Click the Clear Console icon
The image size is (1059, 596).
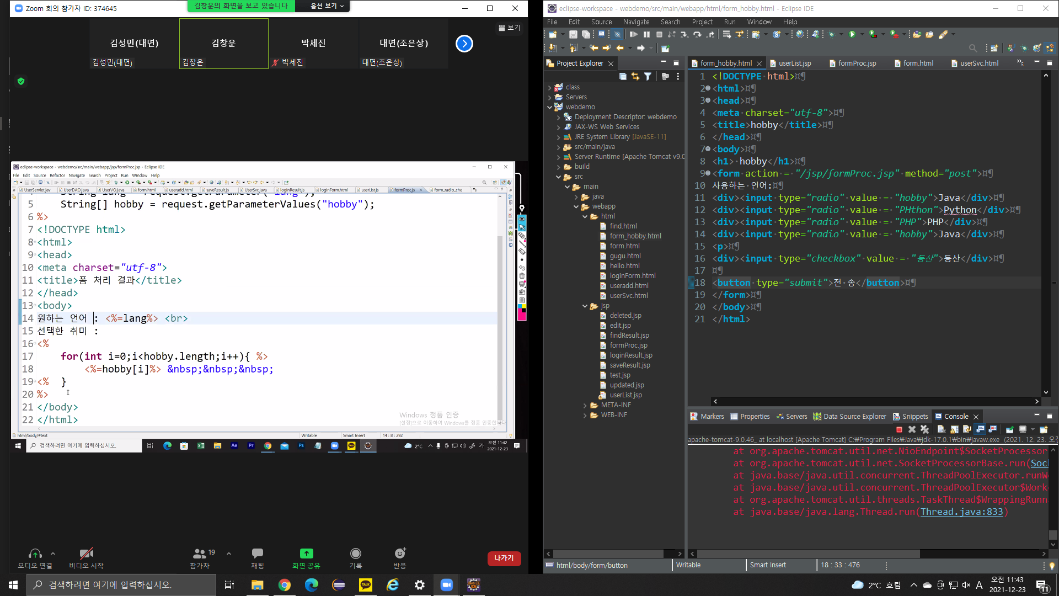point(941,429)
